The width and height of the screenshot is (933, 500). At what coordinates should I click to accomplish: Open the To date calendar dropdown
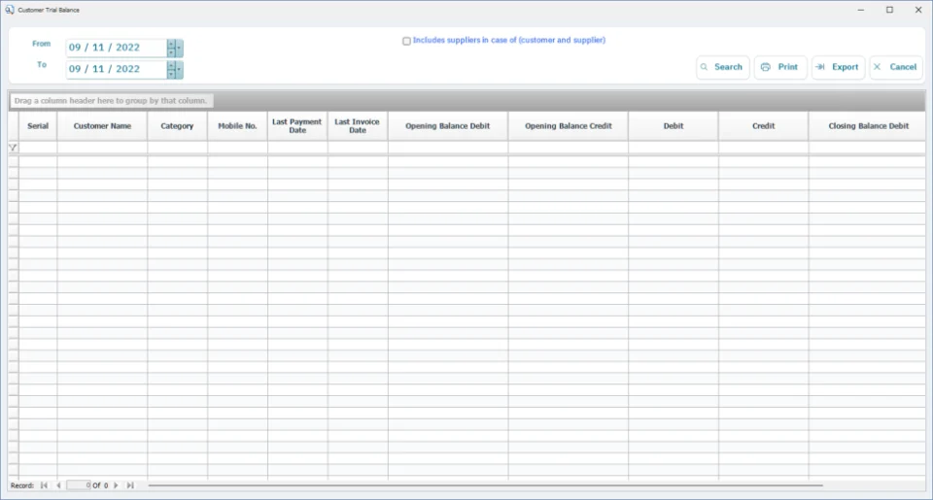click(x=179, y=70)
